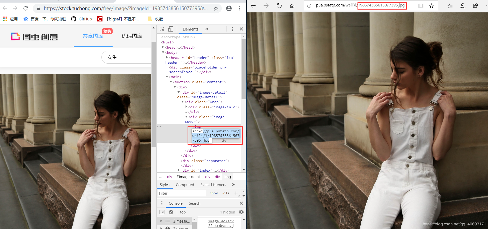Close the console drawer
The width and height of the screenshot is (488, 229).
click(x=241, y=203)
